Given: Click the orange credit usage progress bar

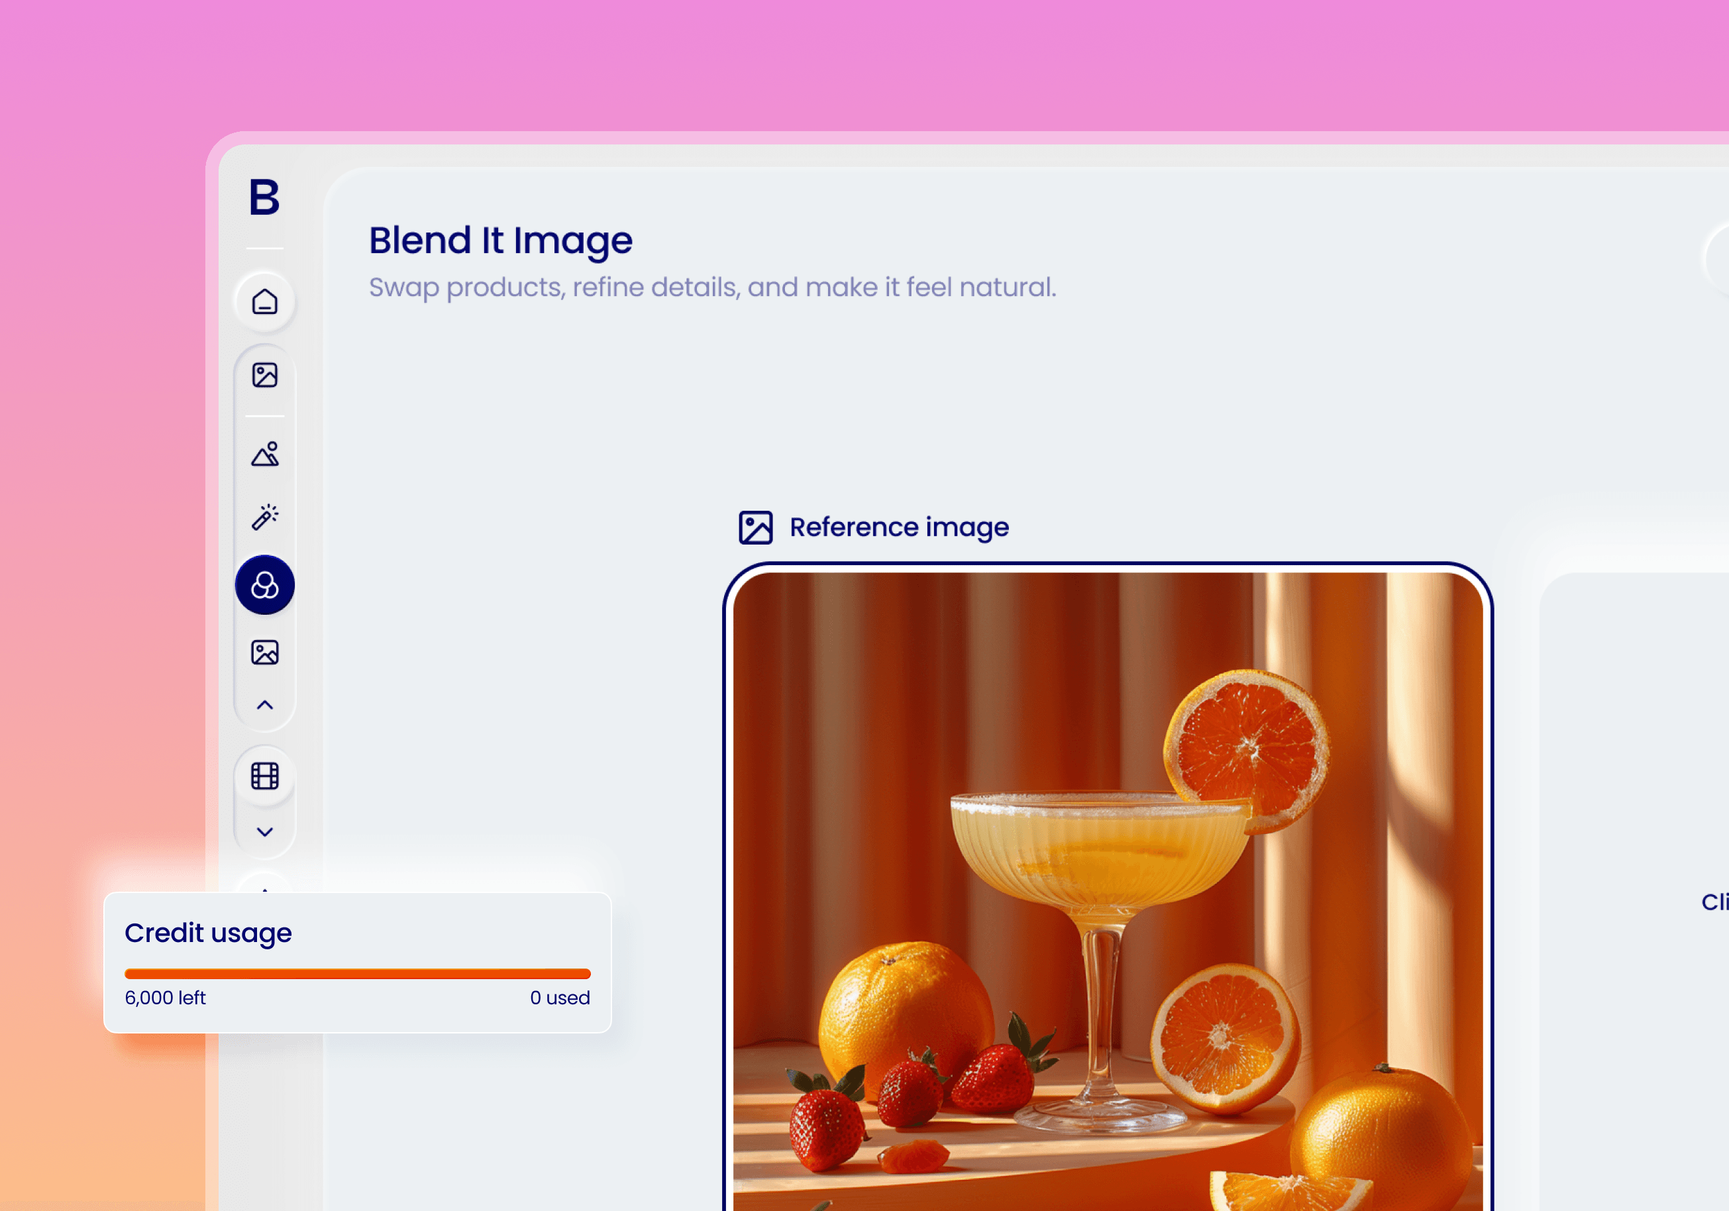Looking at the screenshot, I should click(357, 974).
